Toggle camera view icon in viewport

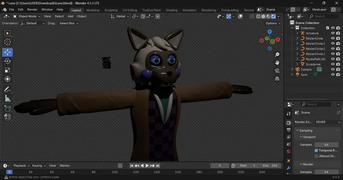[x=277, y=70]
